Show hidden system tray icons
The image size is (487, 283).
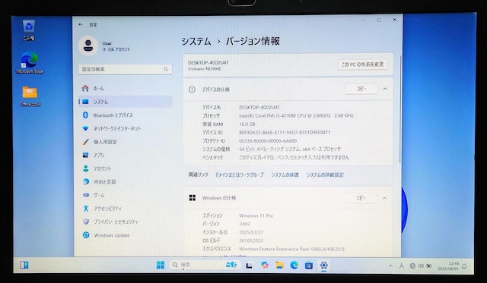(390, 266)
